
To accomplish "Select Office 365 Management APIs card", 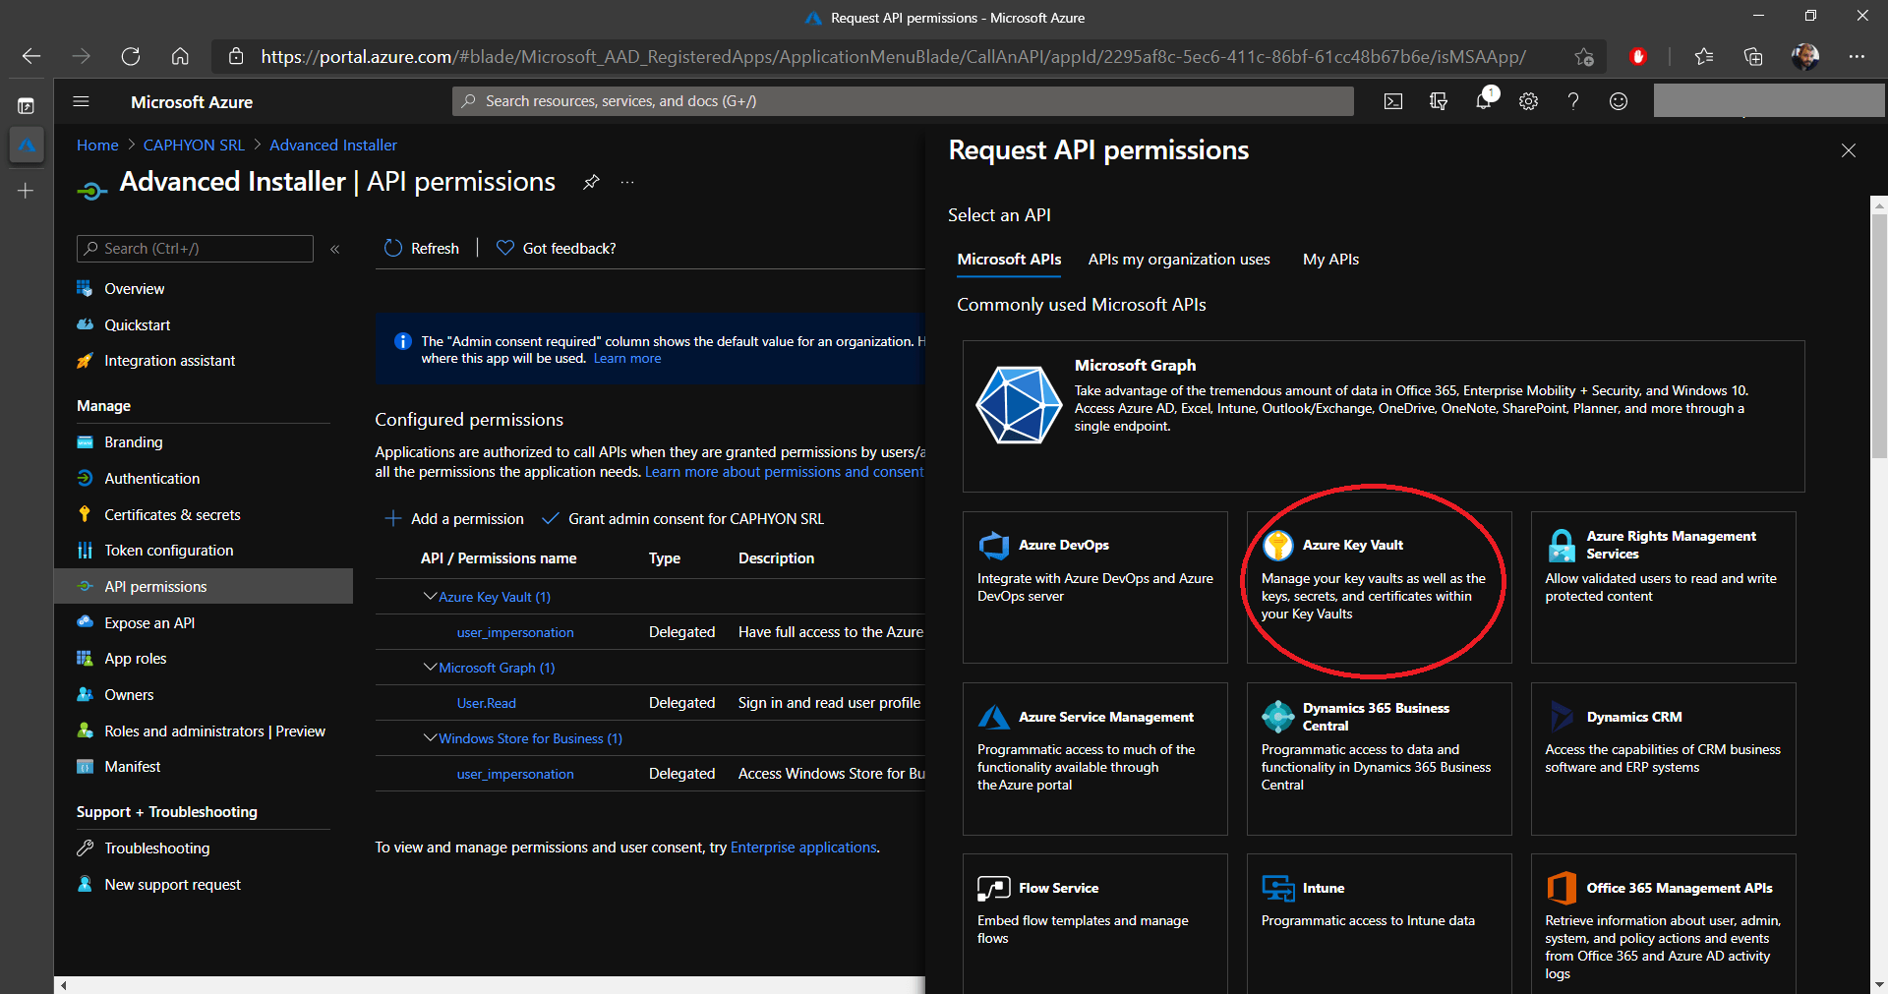I will click(x=1663, y=923).
